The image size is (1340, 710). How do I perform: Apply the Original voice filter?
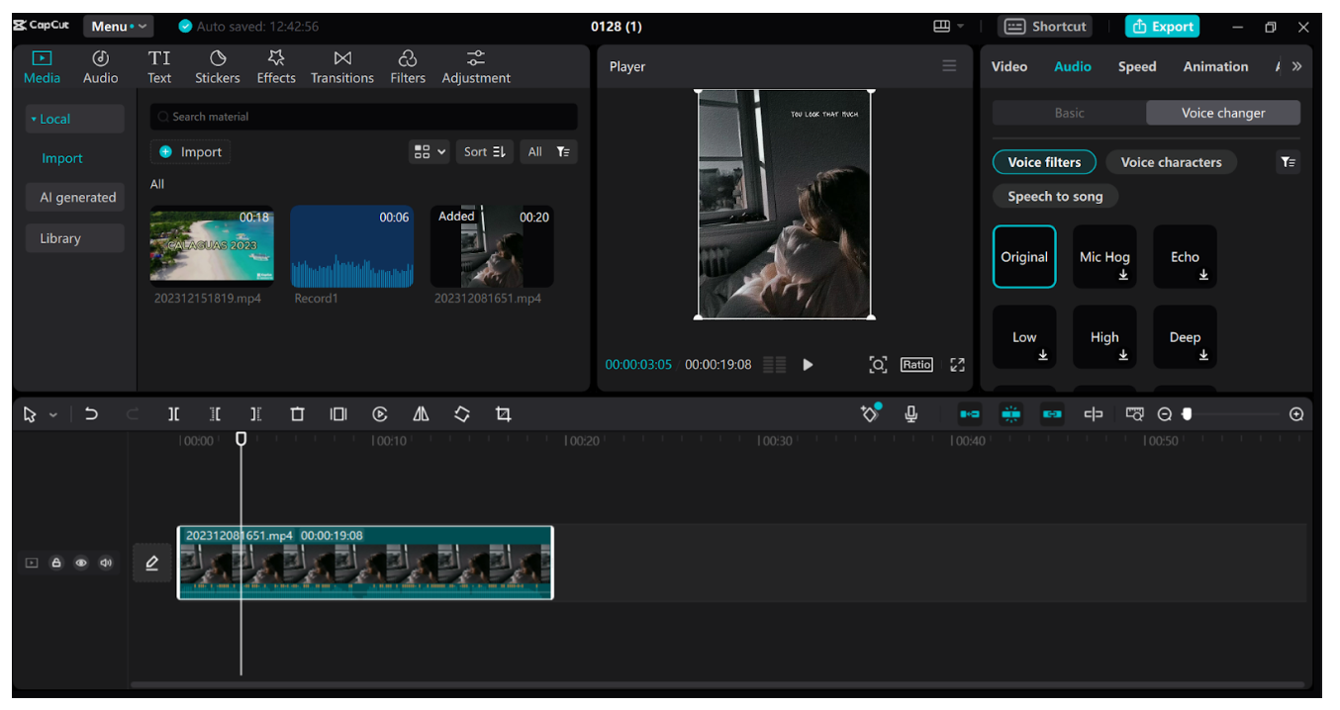click(x=1024, y=257)
